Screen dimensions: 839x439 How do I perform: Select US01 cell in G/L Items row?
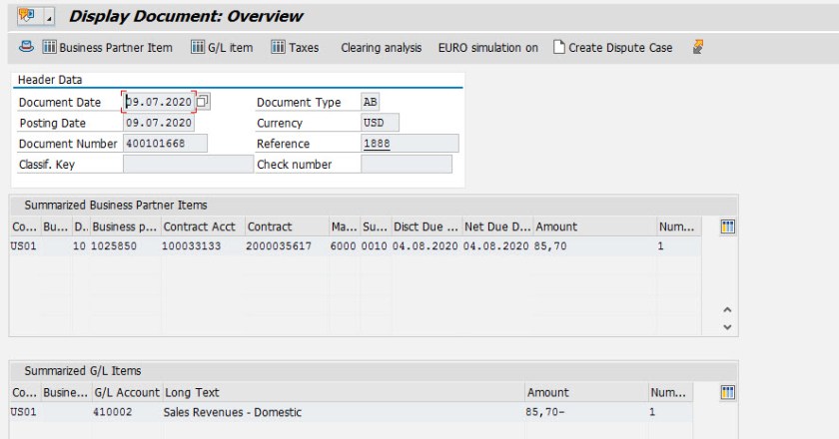(x=24, y=412)
